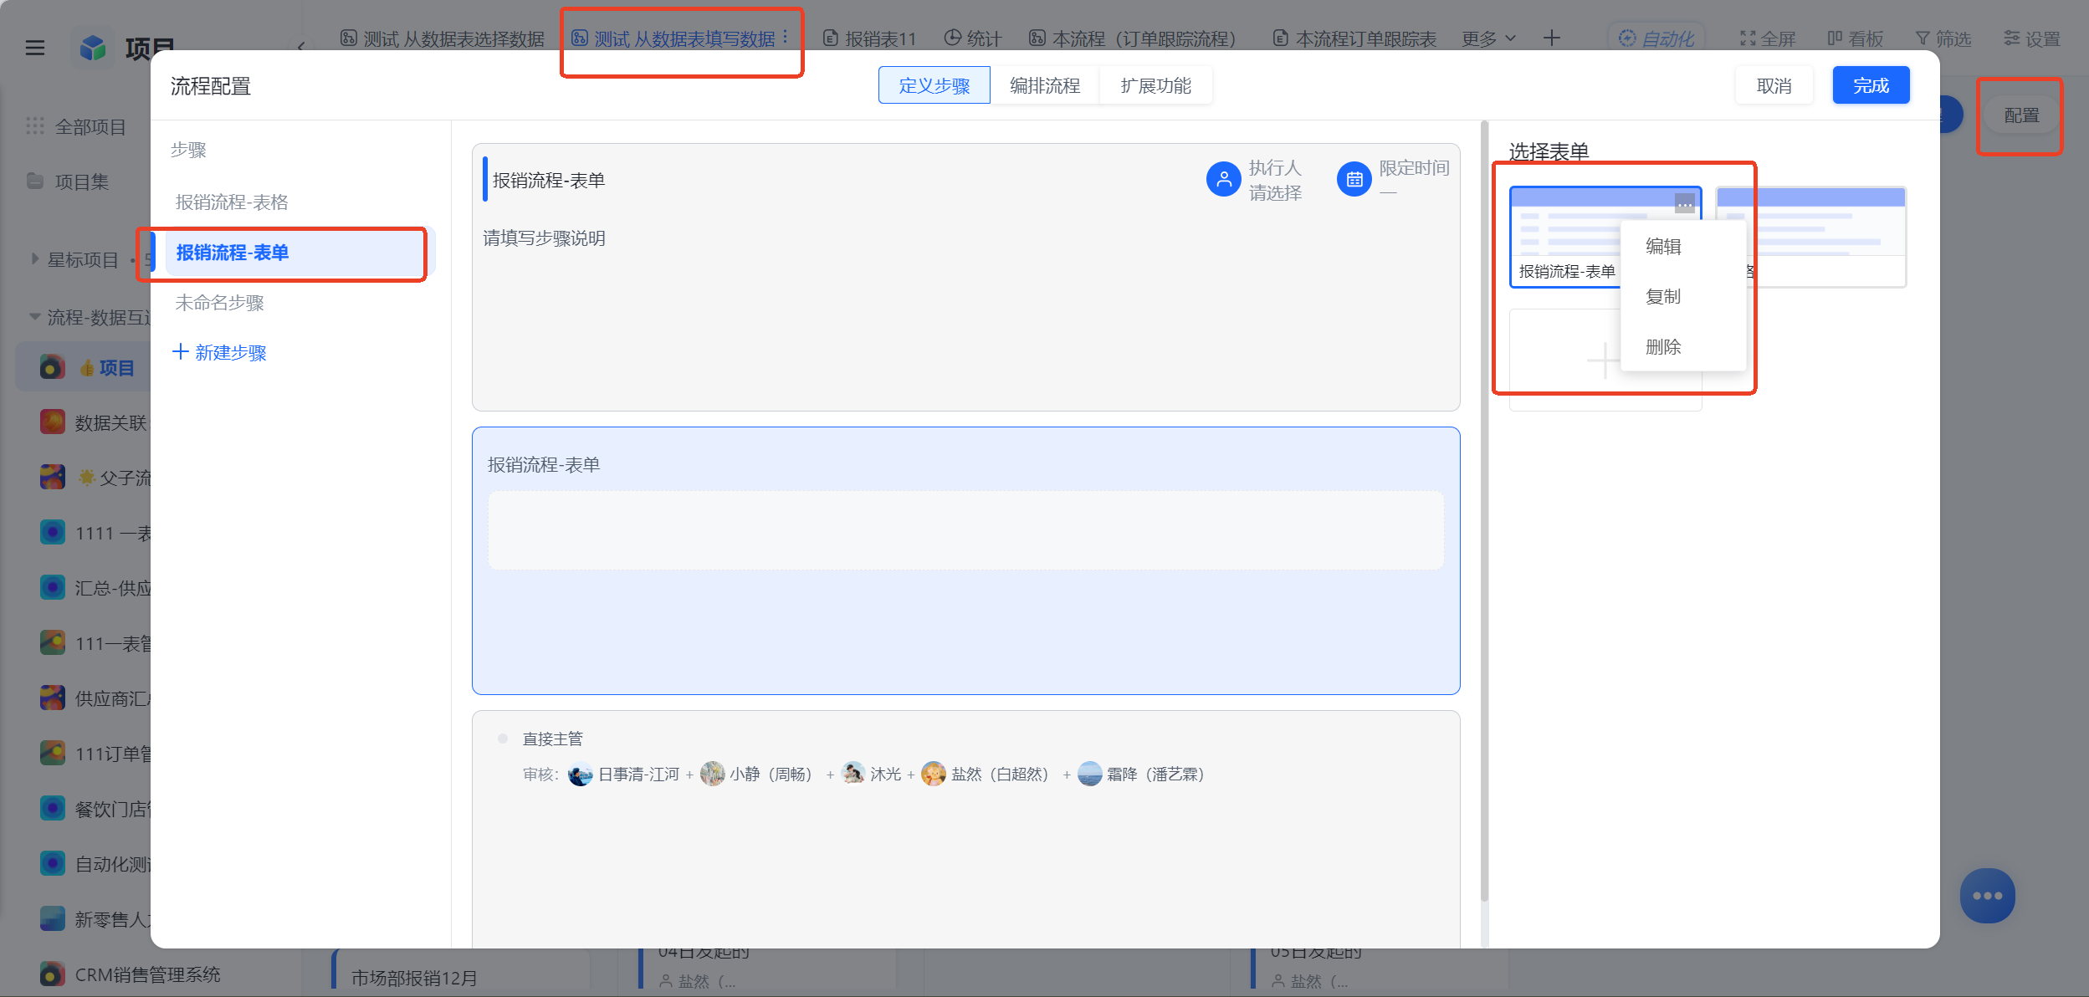Click the vertical dots next to 测试 从数据表填写数据
The image size is (2089, 997).
pos(785,38)
